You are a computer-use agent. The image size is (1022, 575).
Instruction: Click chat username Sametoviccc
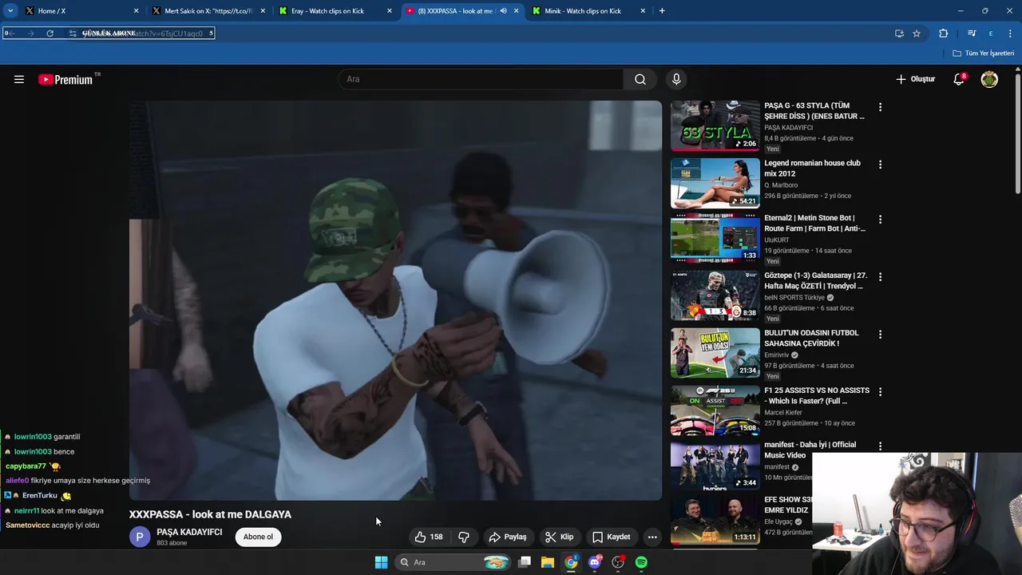tap(28, 525)
